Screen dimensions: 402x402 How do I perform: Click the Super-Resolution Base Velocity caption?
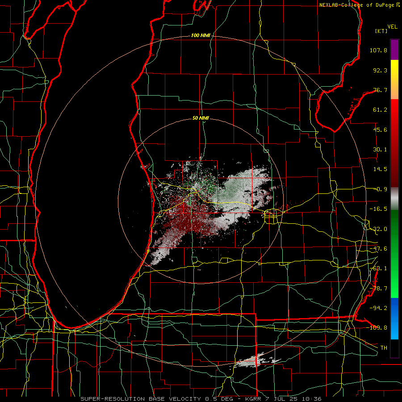201,399
